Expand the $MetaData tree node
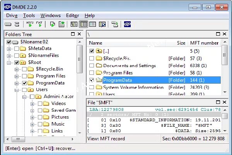 tap(9, 49)
